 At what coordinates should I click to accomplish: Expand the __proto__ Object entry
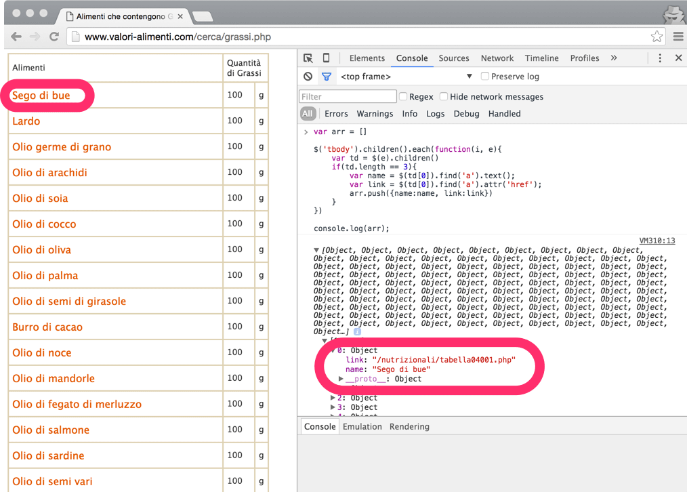pos(341,379)
